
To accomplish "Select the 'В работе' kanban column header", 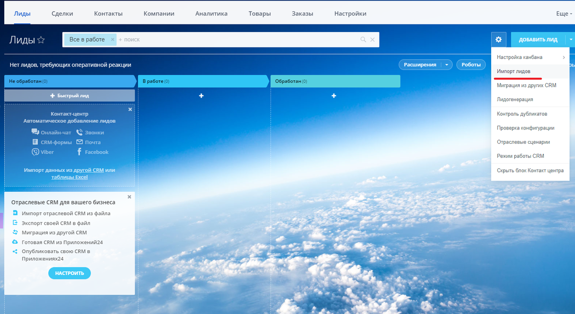I will click(203, 81).
